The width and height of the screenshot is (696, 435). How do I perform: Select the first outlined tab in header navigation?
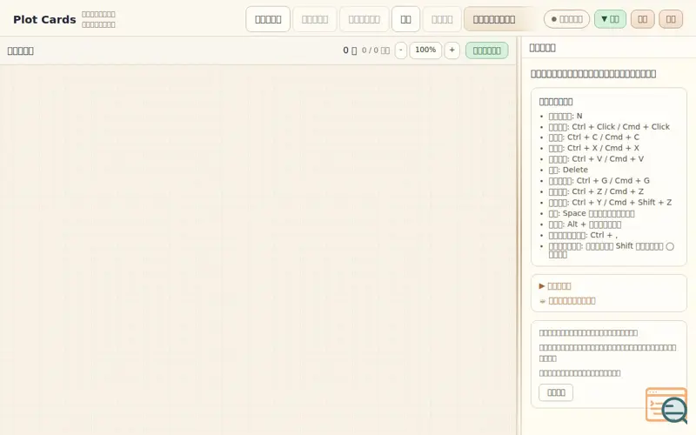(268, 19)
